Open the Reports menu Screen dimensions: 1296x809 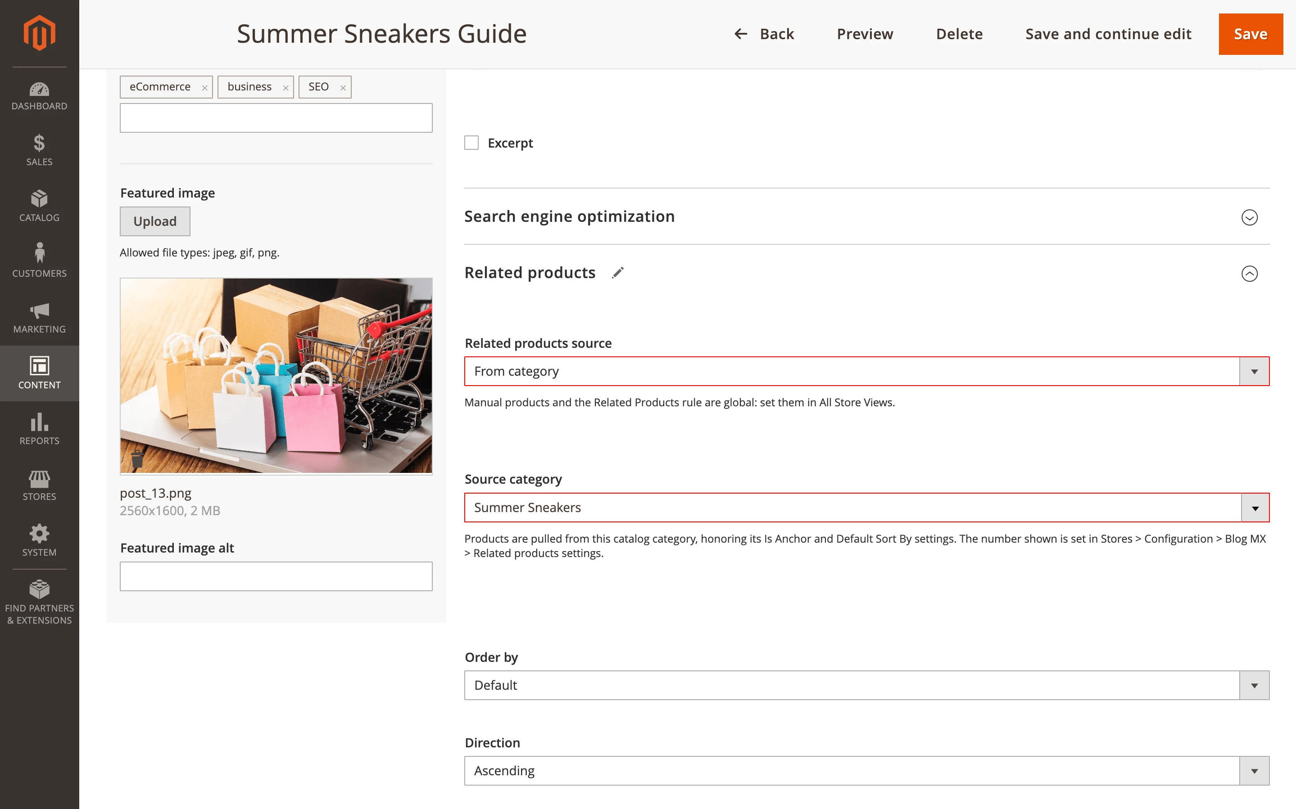click(39, 430)
